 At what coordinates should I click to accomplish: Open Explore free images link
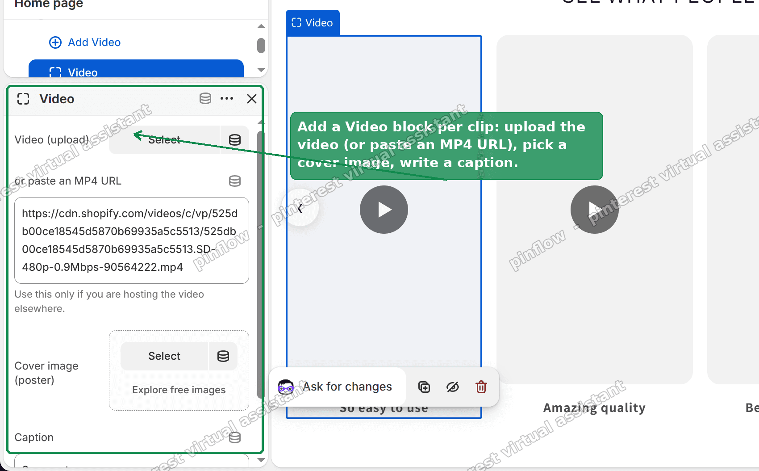pyautogui.click(x=179, y=390)
